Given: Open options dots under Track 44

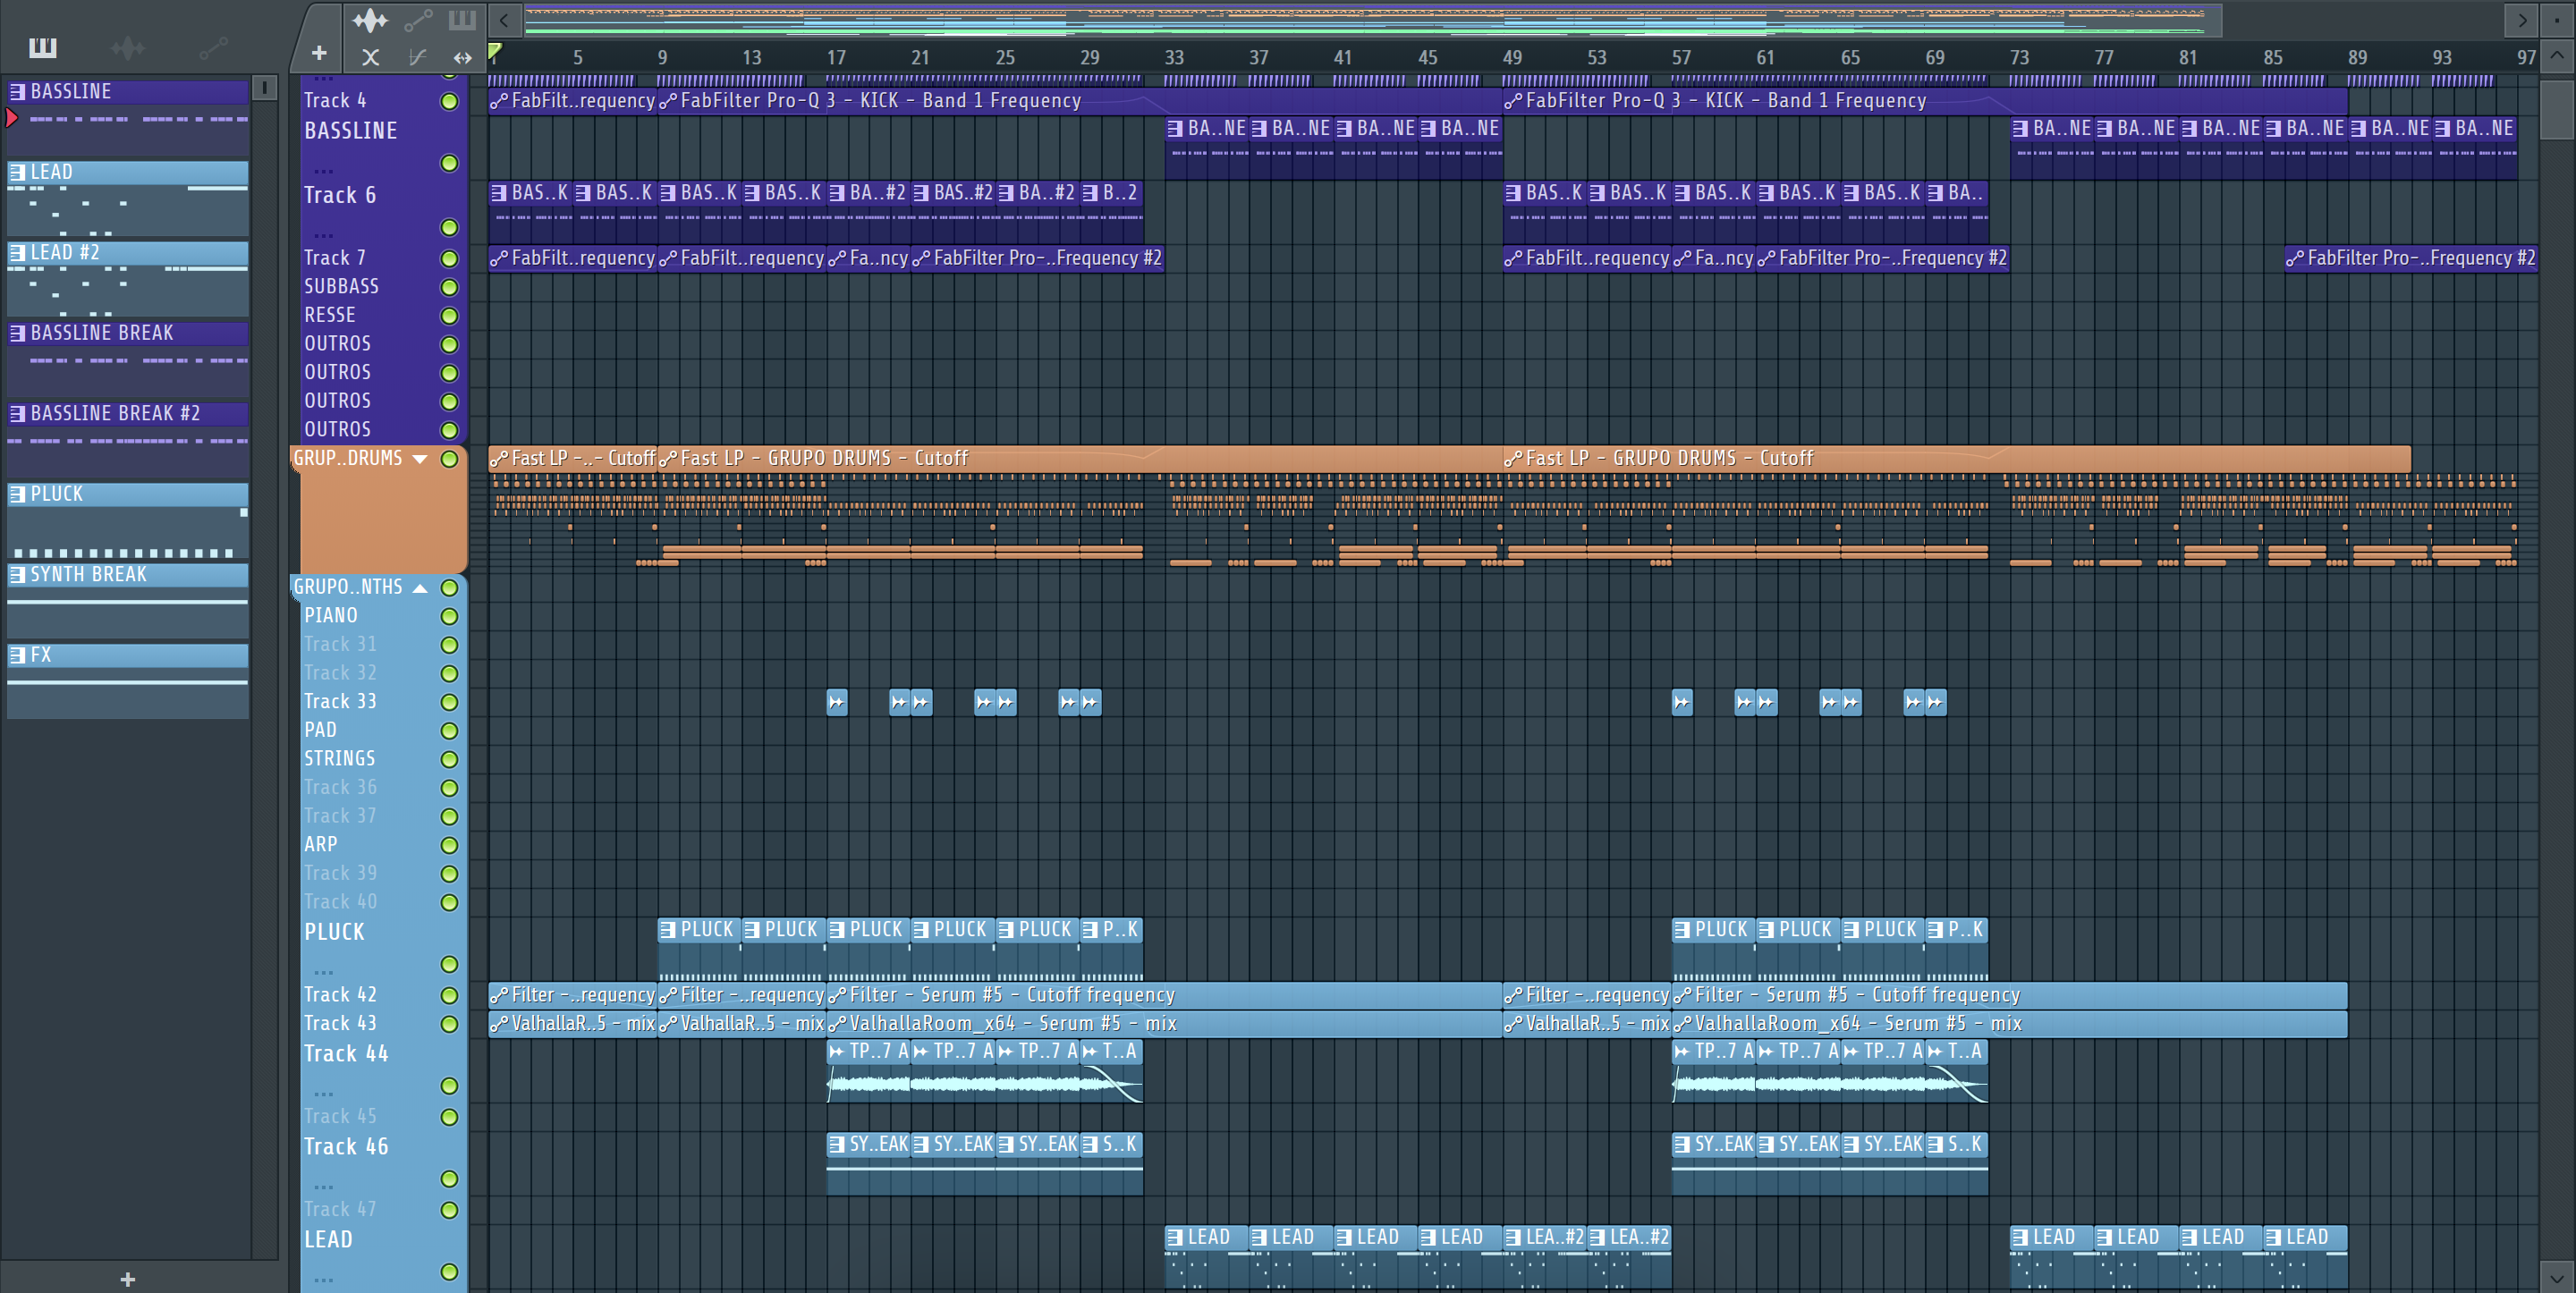Looking at the screenshot, I should [323, 1094].
